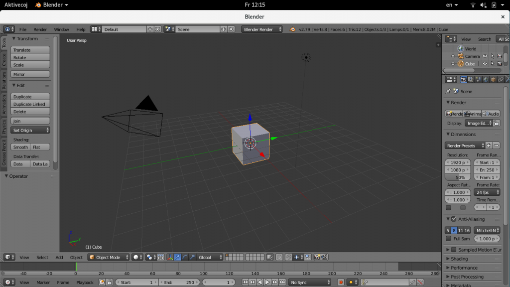Viewport: 510px width, 287px height.
Task: Open the Render Layers properties tab
Action: click(x=471, y=79)
